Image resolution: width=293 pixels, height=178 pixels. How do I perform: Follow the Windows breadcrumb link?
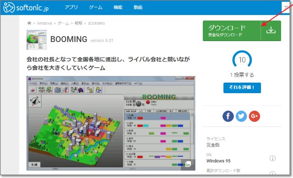44,23
